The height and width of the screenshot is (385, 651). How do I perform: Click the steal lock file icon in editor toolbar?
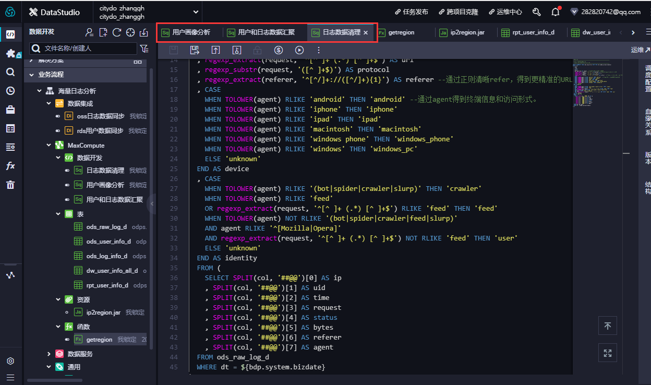tap(236, 50)
